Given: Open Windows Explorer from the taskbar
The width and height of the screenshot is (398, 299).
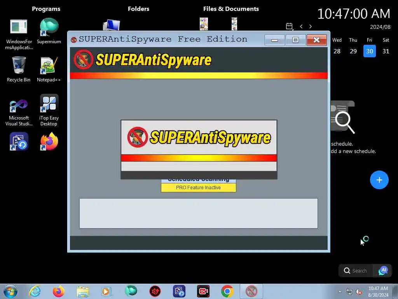Looking at the screenshot, I should point(83,291).
